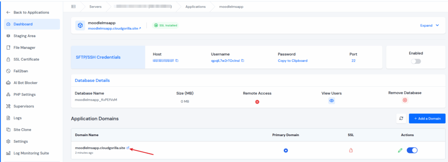Click the Remove Database icon
This screenshot has height=162, width=448.
coord(405,100)
